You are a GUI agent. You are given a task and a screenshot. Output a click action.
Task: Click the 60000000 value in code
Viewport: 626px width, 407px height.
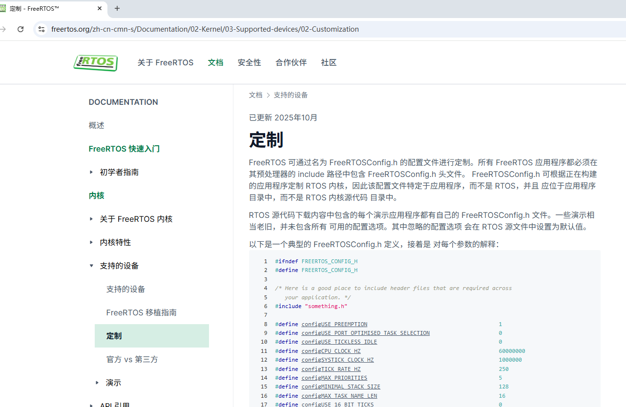pyautogui.click(x=512, y=351)
